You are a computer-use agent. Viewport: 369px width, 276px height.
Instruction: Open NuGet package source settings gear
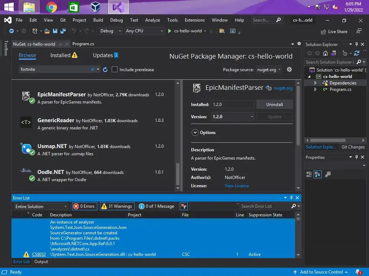tap(289, 69)
